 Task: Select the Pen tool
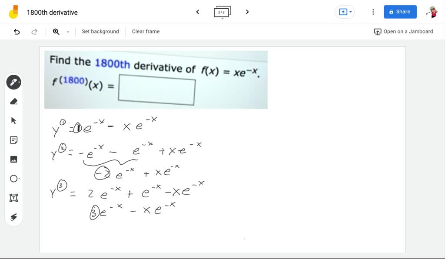pyautogui.click(x=13, y=82)
